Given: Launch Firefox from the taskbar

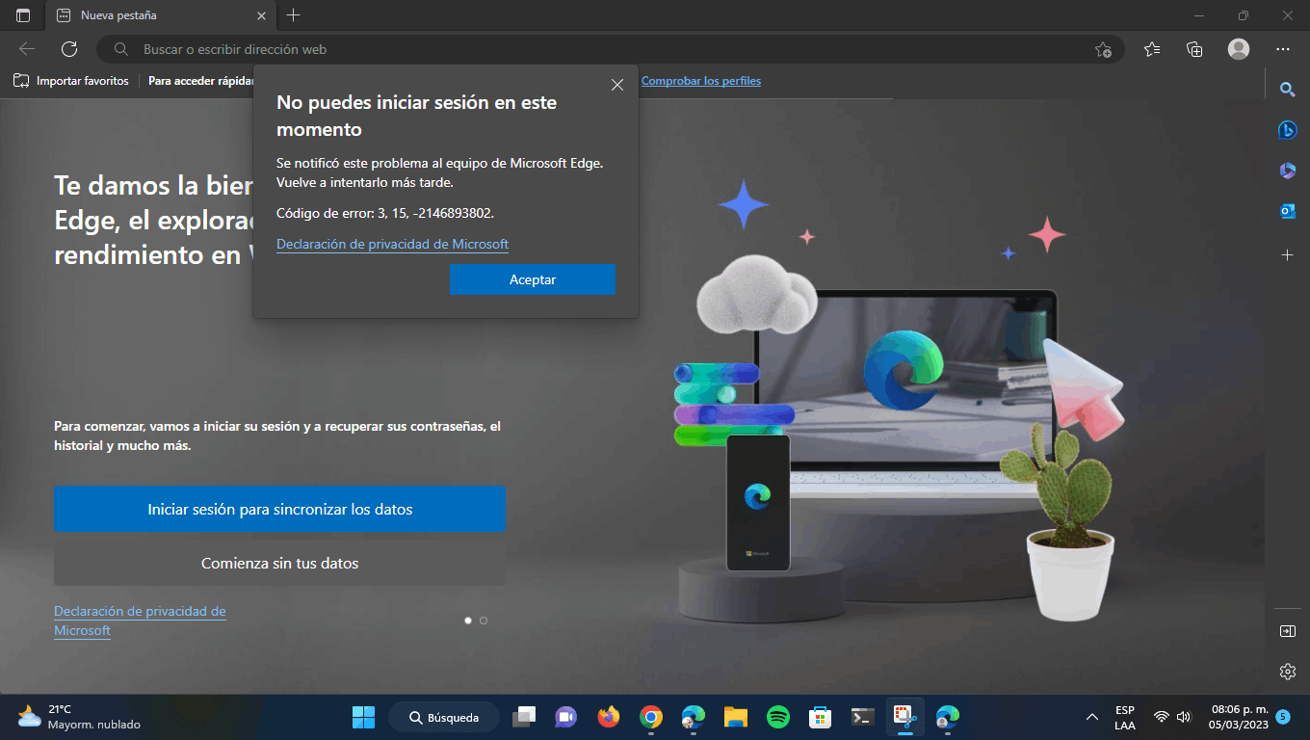Looking at the screenshot, I should 608,717.
